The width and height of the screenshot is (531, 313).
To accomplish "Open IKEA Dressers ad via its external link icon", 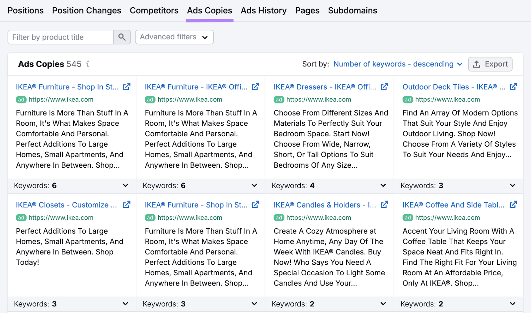I will tap(384, 86).
